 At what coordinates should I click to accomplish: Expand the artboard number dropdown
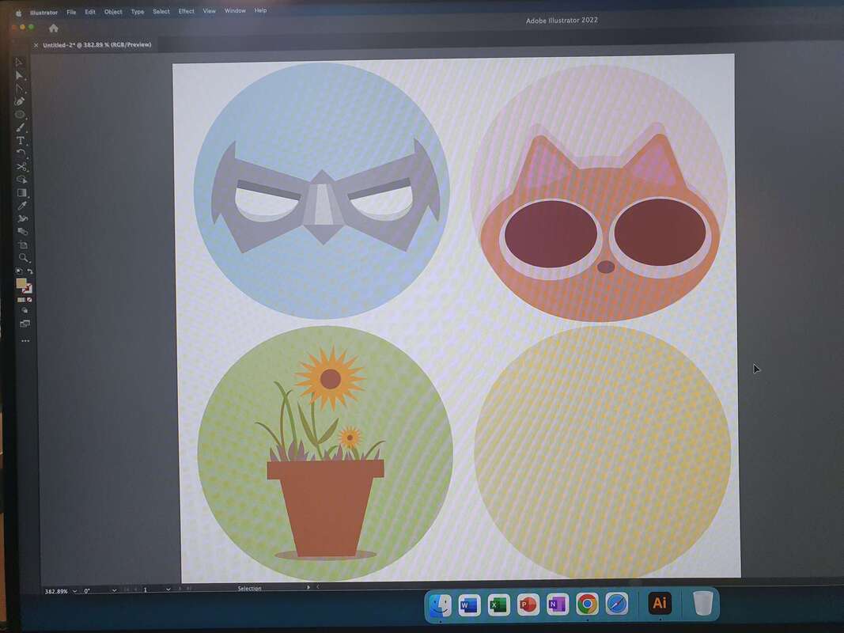(x=168, y=589)
